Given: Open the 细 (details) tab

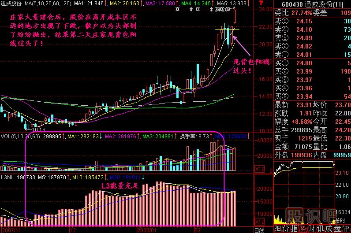Looking at the screenshot, I should click(278, 229).
